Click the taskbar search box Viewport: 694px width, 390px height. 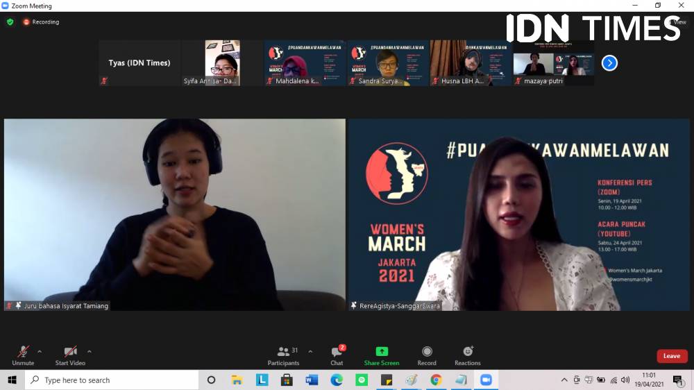[x=112, y=380]
